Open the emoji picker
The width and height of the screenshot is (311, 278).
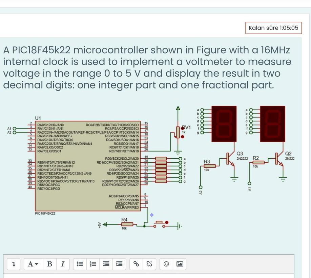[x=166, y=264]
